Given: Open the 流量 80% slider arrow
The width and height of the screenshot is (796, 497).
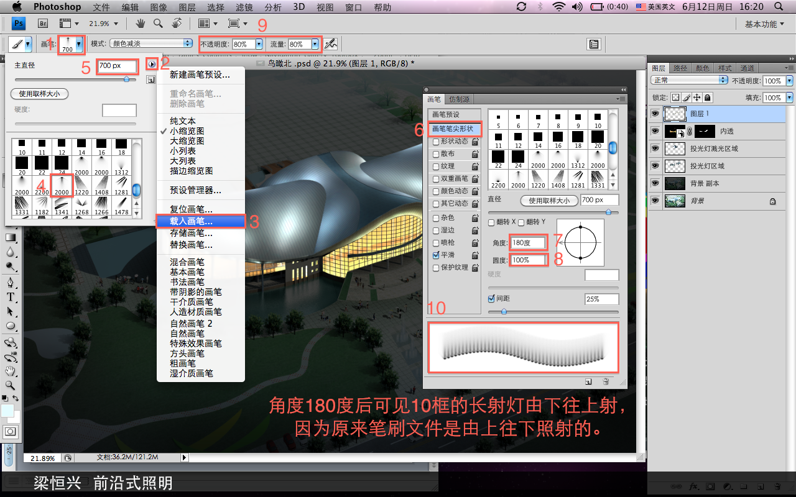Looking at the screenshot, I should (315, 45).
